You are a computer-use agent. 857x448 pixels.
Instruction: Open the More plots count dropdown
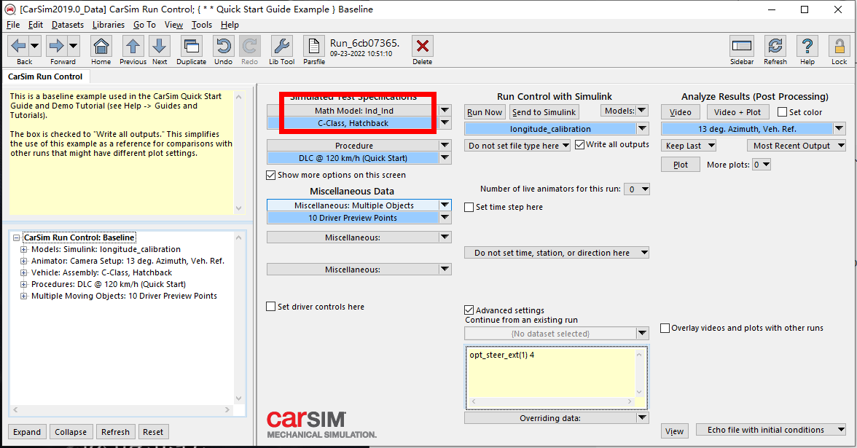point(762,165)
